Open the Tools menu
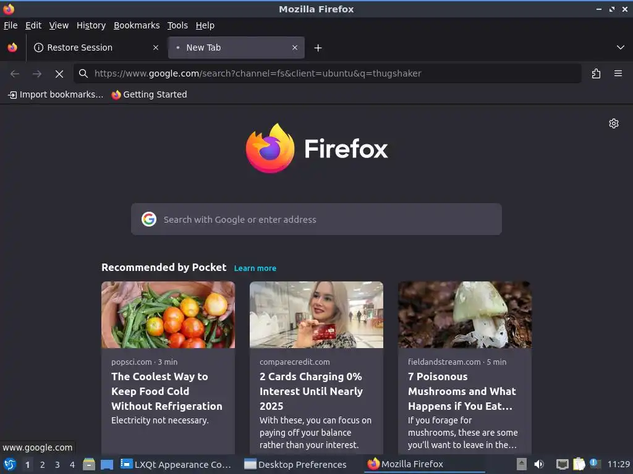The image size is (633, 474). click(177, 25)
